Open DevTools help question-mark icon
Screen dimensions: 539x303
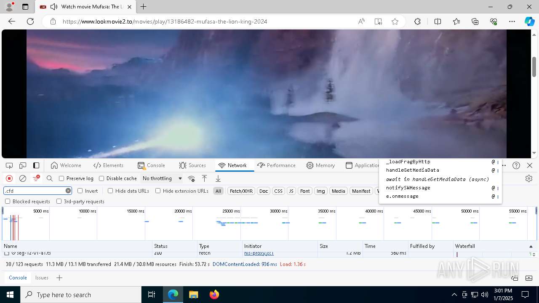coord(516,165)
